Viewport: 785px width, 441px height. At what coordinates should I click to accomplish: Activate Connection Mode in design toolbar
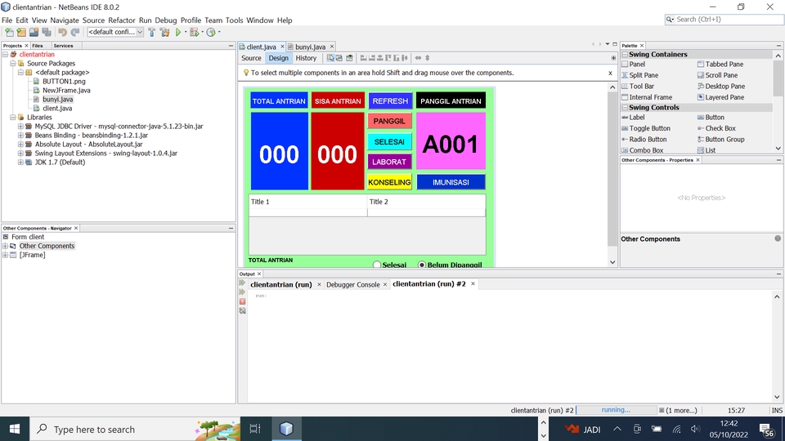click(339, 58)
